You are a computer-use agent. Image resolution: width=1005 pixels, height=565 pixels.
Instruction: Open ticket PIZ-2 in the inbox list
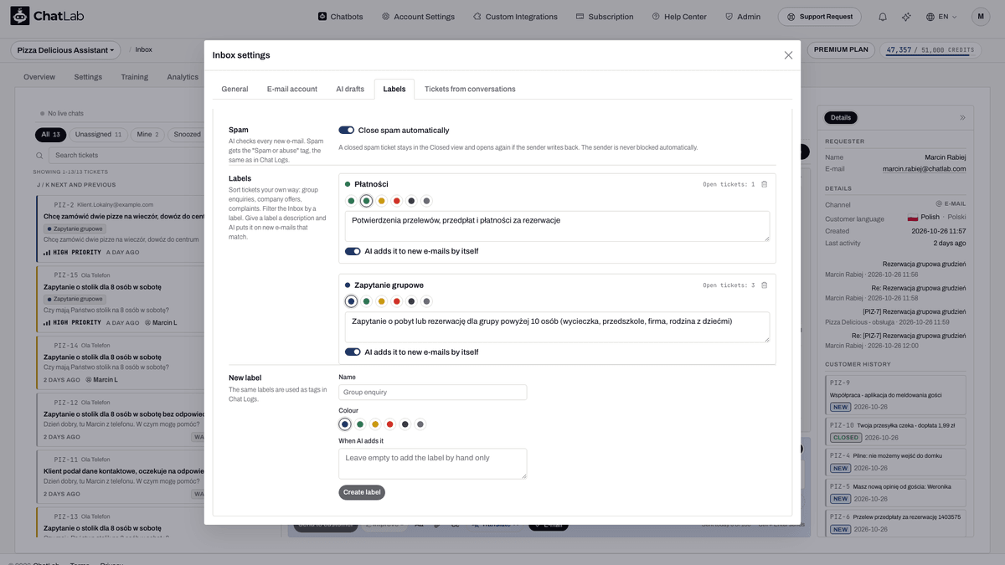coord(121,228)
